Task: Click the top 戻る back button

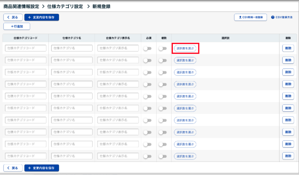Action: (13, 17)
